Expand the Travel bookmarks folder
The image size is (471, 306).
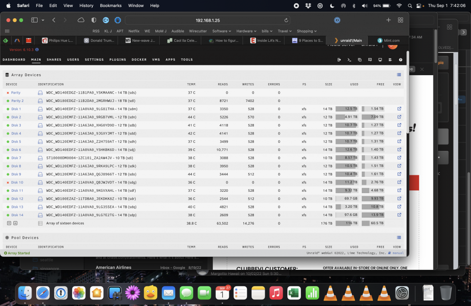[x=284, y=31]
